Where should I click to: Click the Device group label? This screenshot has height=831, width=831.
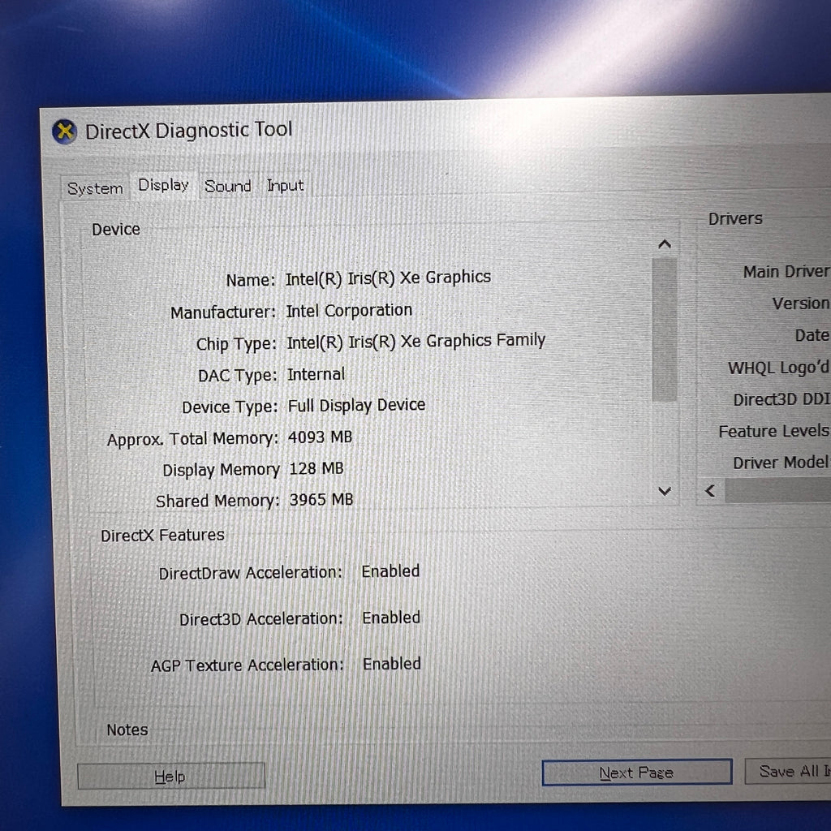(x=116, y=230)
